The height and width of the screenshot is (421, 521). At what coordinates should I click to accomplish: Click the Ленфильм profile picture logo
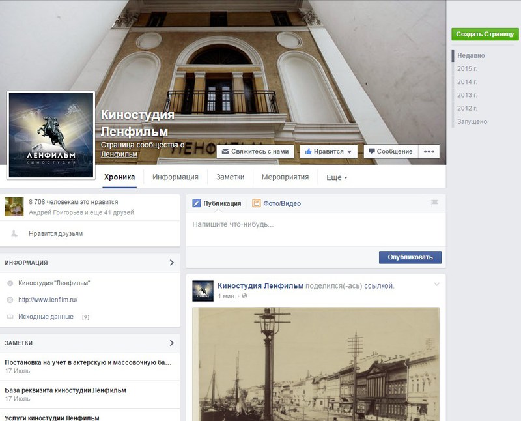pyautogui.click(x=51, y=135)
